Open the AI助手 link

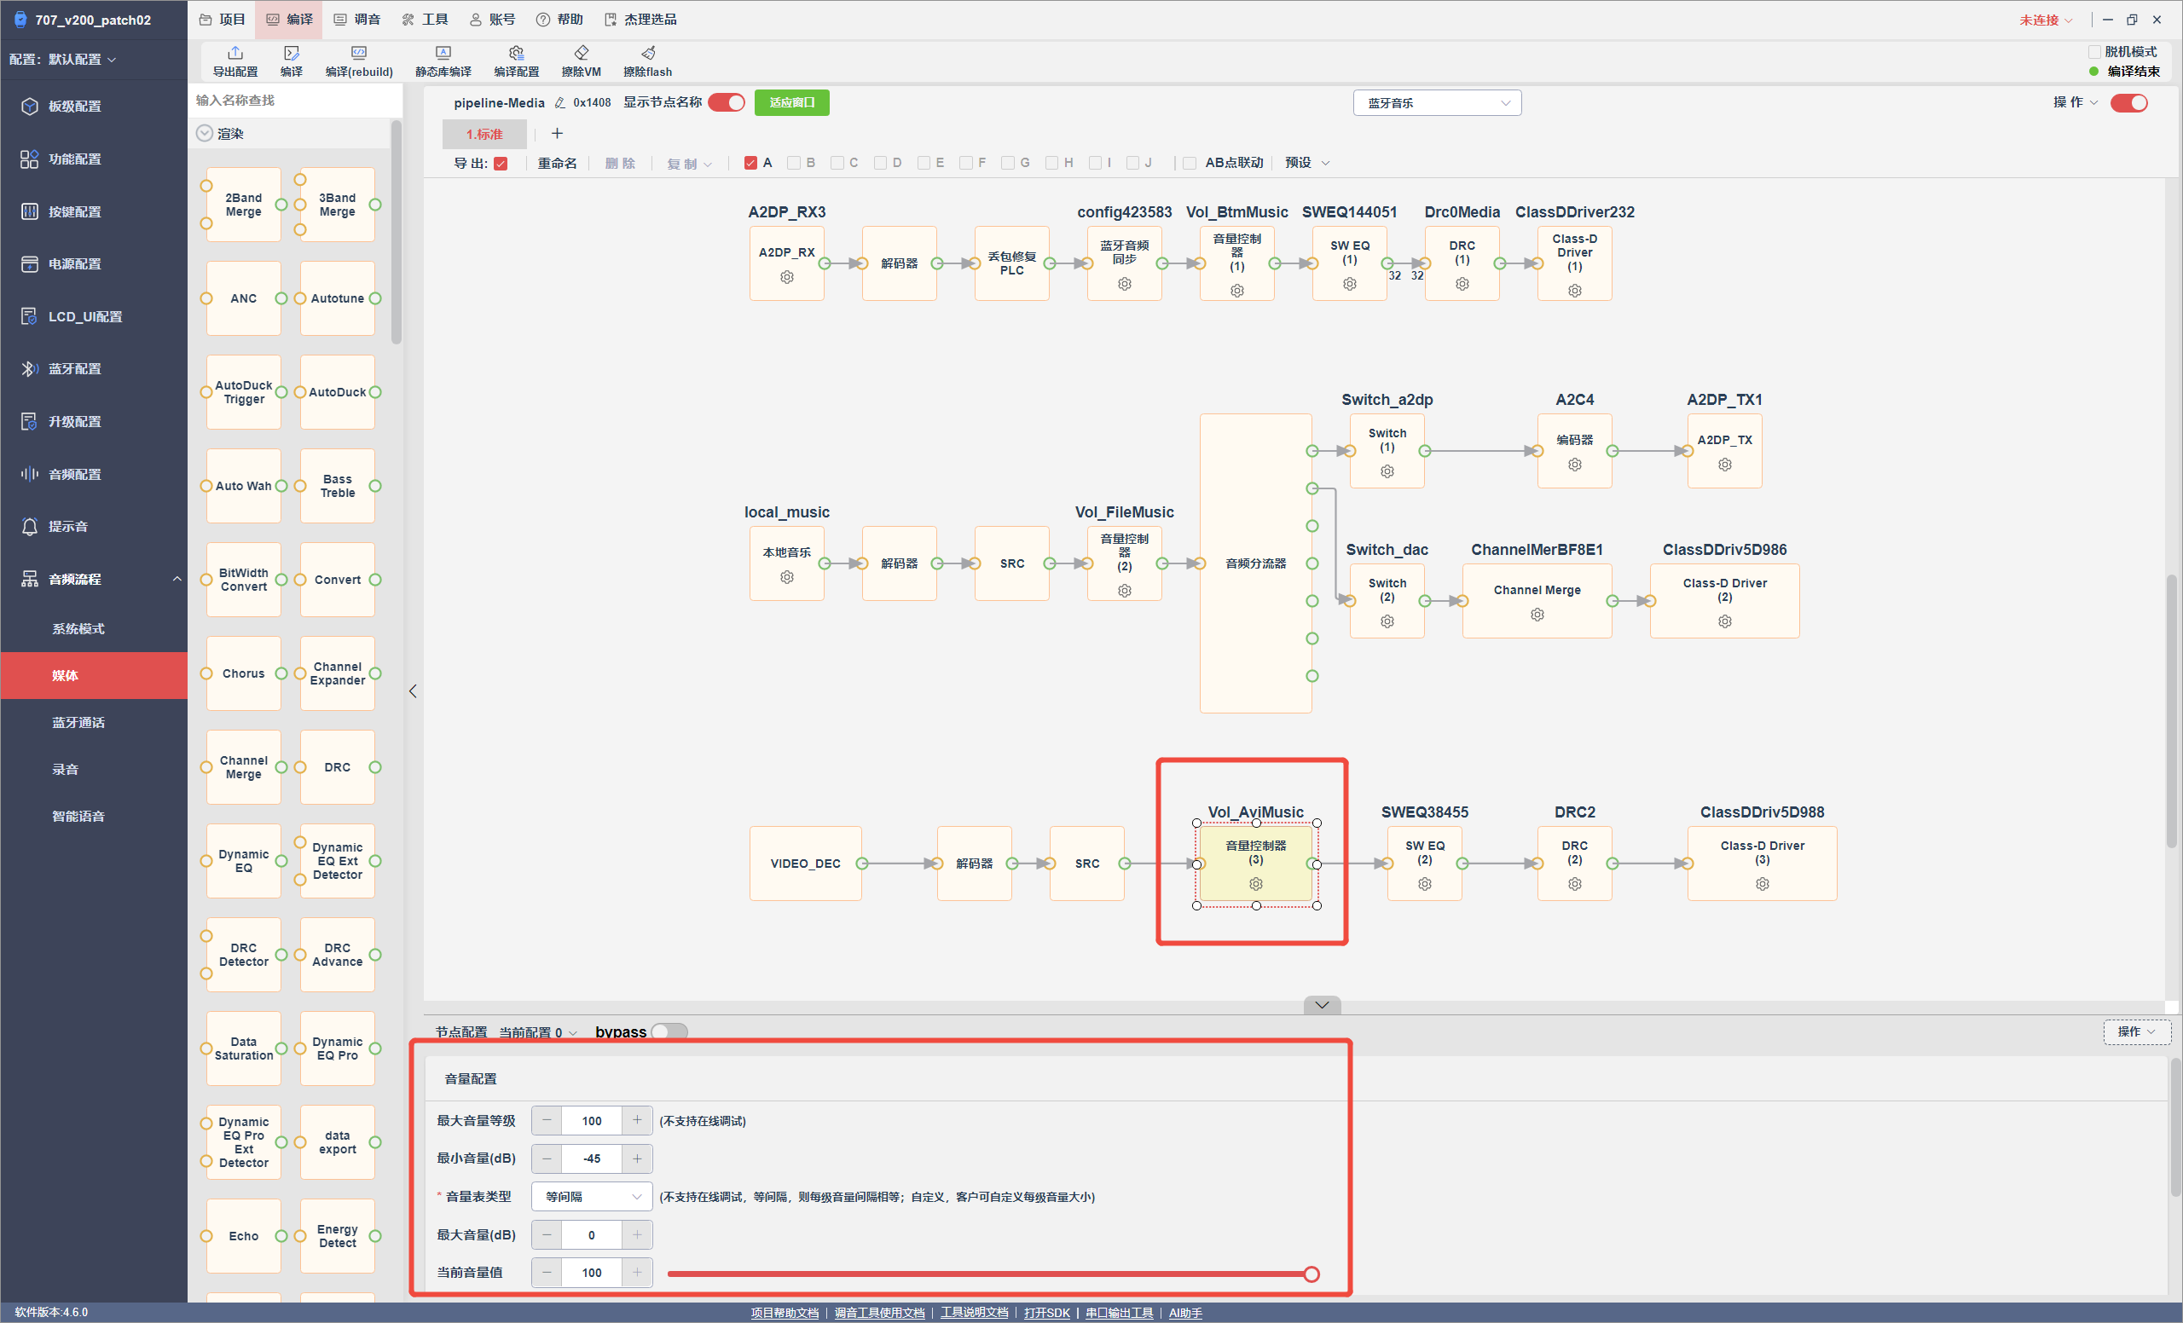1185,1313
